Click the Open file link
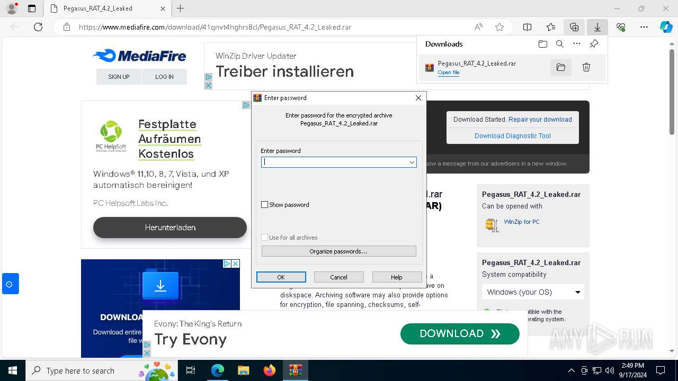Viewport: 678px width, 381px height. point(449,72)
